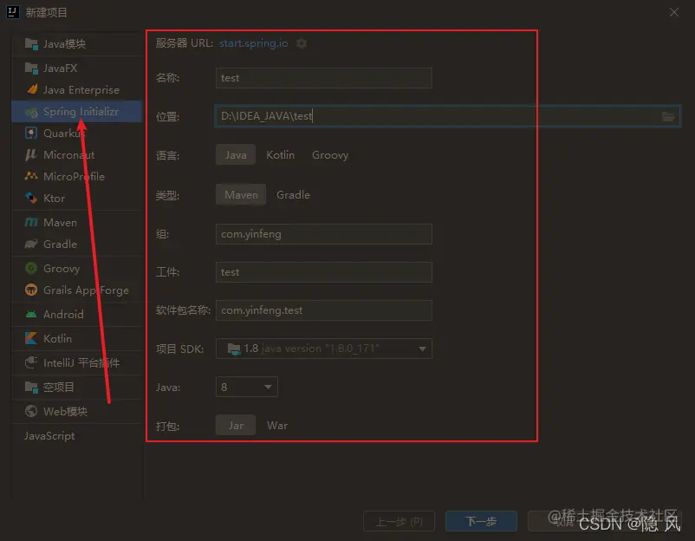The image size is (695, 541).
Task: Open the start.spring.io link
Action: click(253, 42)
